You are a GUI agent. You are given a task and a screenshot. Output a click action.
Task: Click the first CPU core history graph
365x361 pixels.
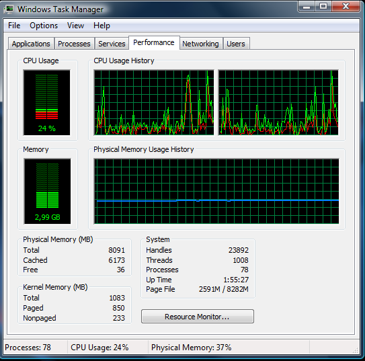(x=154, y=102)
